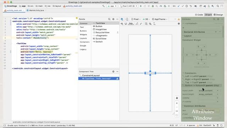This screenshot has height=128, width=227.
Task: Collapse the Declared Attributes section
Action: (183, 32)
